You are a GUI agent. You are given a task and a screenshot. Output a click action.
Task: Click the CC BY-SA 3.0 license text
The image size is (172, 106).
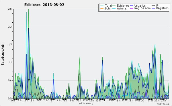point(163,104)
